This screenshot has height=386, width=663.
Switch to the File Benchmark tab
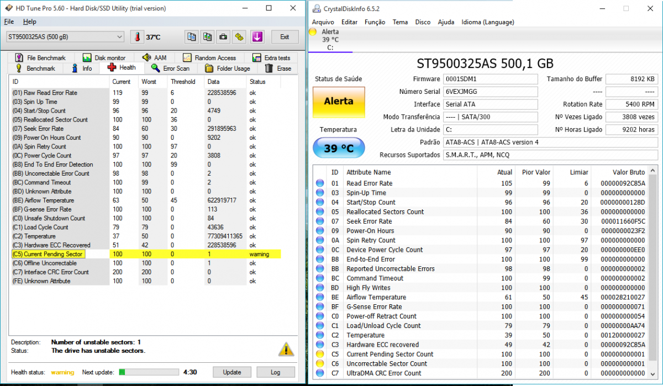pyautogui.click(x=40, y=57)
